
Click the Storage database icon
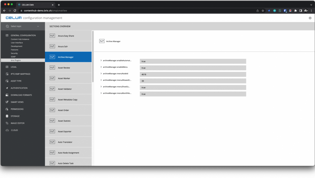(x=7, y=116)
